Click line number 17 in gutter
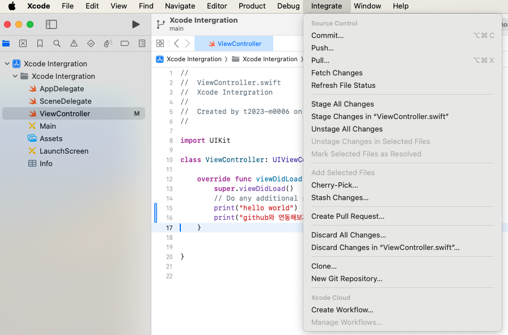Screen dimensions: 508x335 tap(169, 228)
